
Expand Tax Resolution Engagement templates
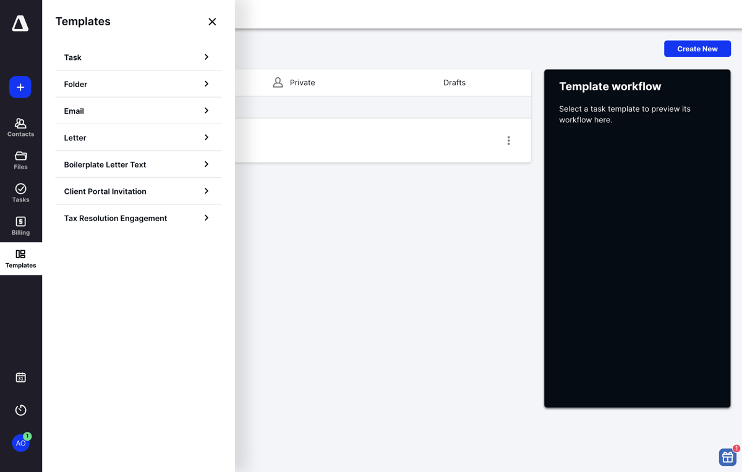[137, 217]
